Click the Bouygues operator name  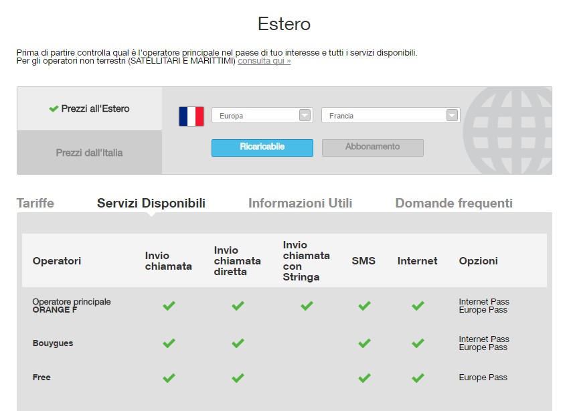53,343
